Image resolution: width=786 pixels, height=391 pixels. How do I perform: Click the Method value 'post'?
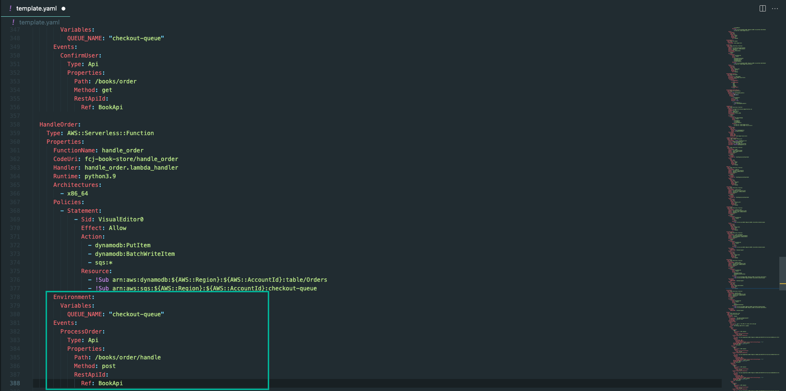(x=109, y=366)
